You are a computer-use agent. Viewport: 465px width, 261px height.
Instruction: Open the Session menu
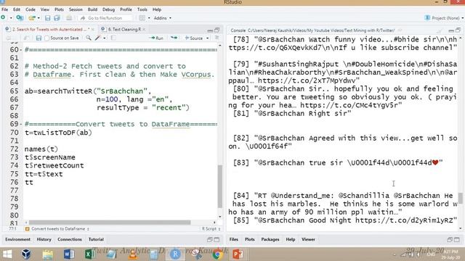pyautogui.click(x=76, y=9)
